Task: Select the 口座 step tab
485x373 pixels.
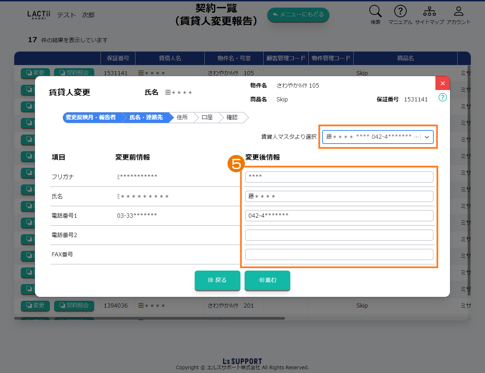Action: pyautogui.click(x=207, y=118)
